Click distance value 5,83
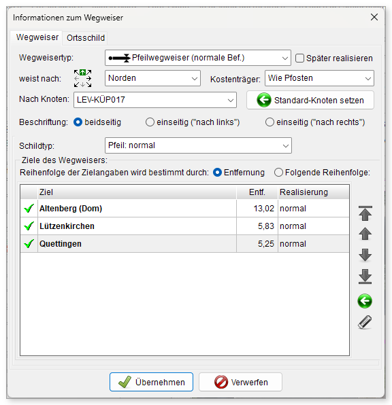The height and width of the screenshot is (405, 392). click(265, 226)
